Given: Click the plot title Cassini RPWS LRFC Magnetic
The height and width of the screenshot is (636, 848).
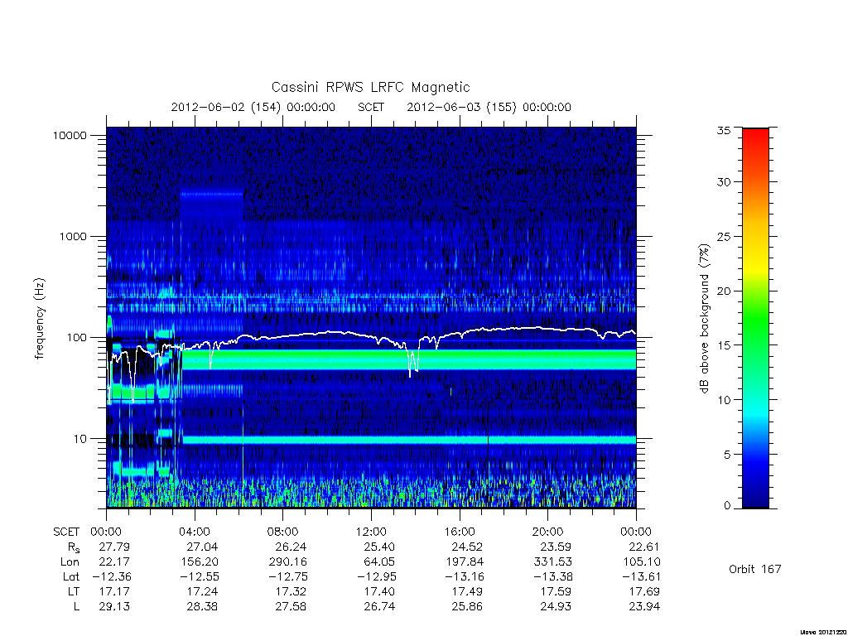Looking at the screenshot, I should pos(370,87).
